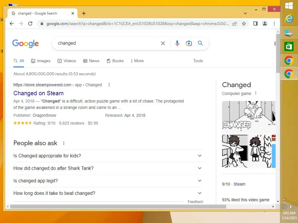The height and width of the screenshot is (223, 298).
Task: Open the Changed gameplay characters thumbnail
Action: 246,151
